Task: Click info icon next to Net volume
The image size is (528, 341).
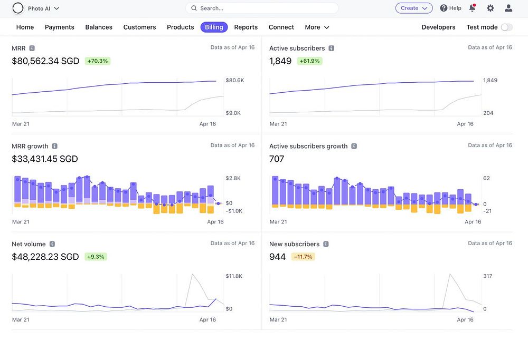Action: (x=52, y=244)
